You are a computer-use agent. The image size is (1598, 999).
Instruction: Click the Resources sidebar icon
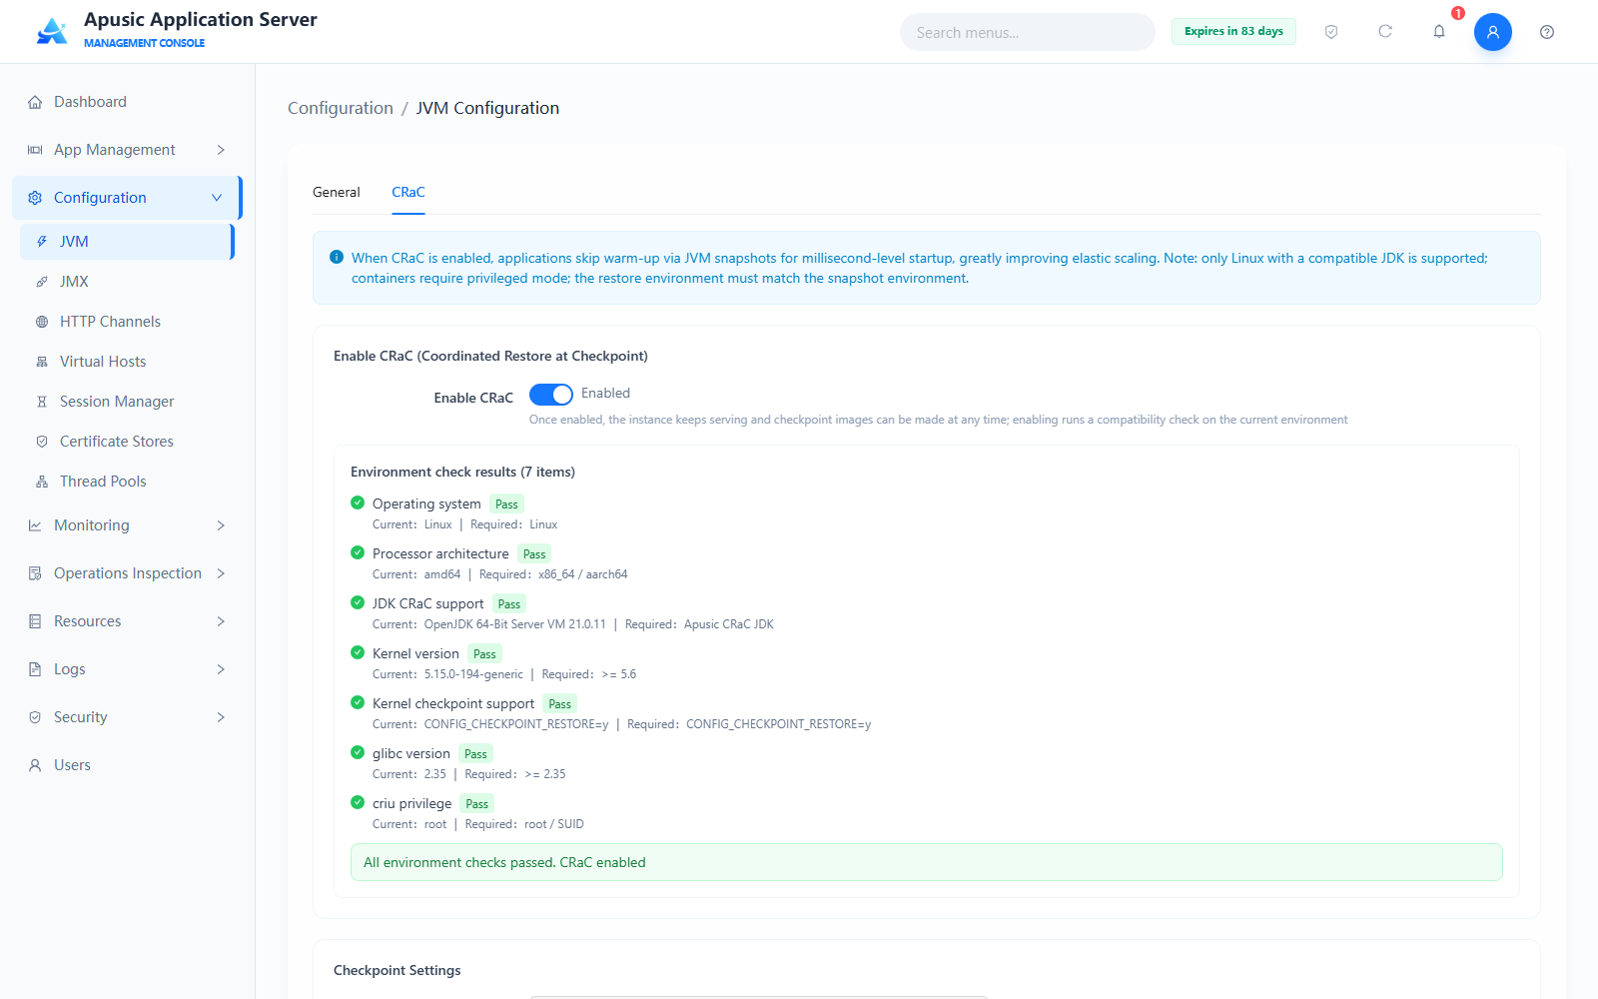(35, 621)
